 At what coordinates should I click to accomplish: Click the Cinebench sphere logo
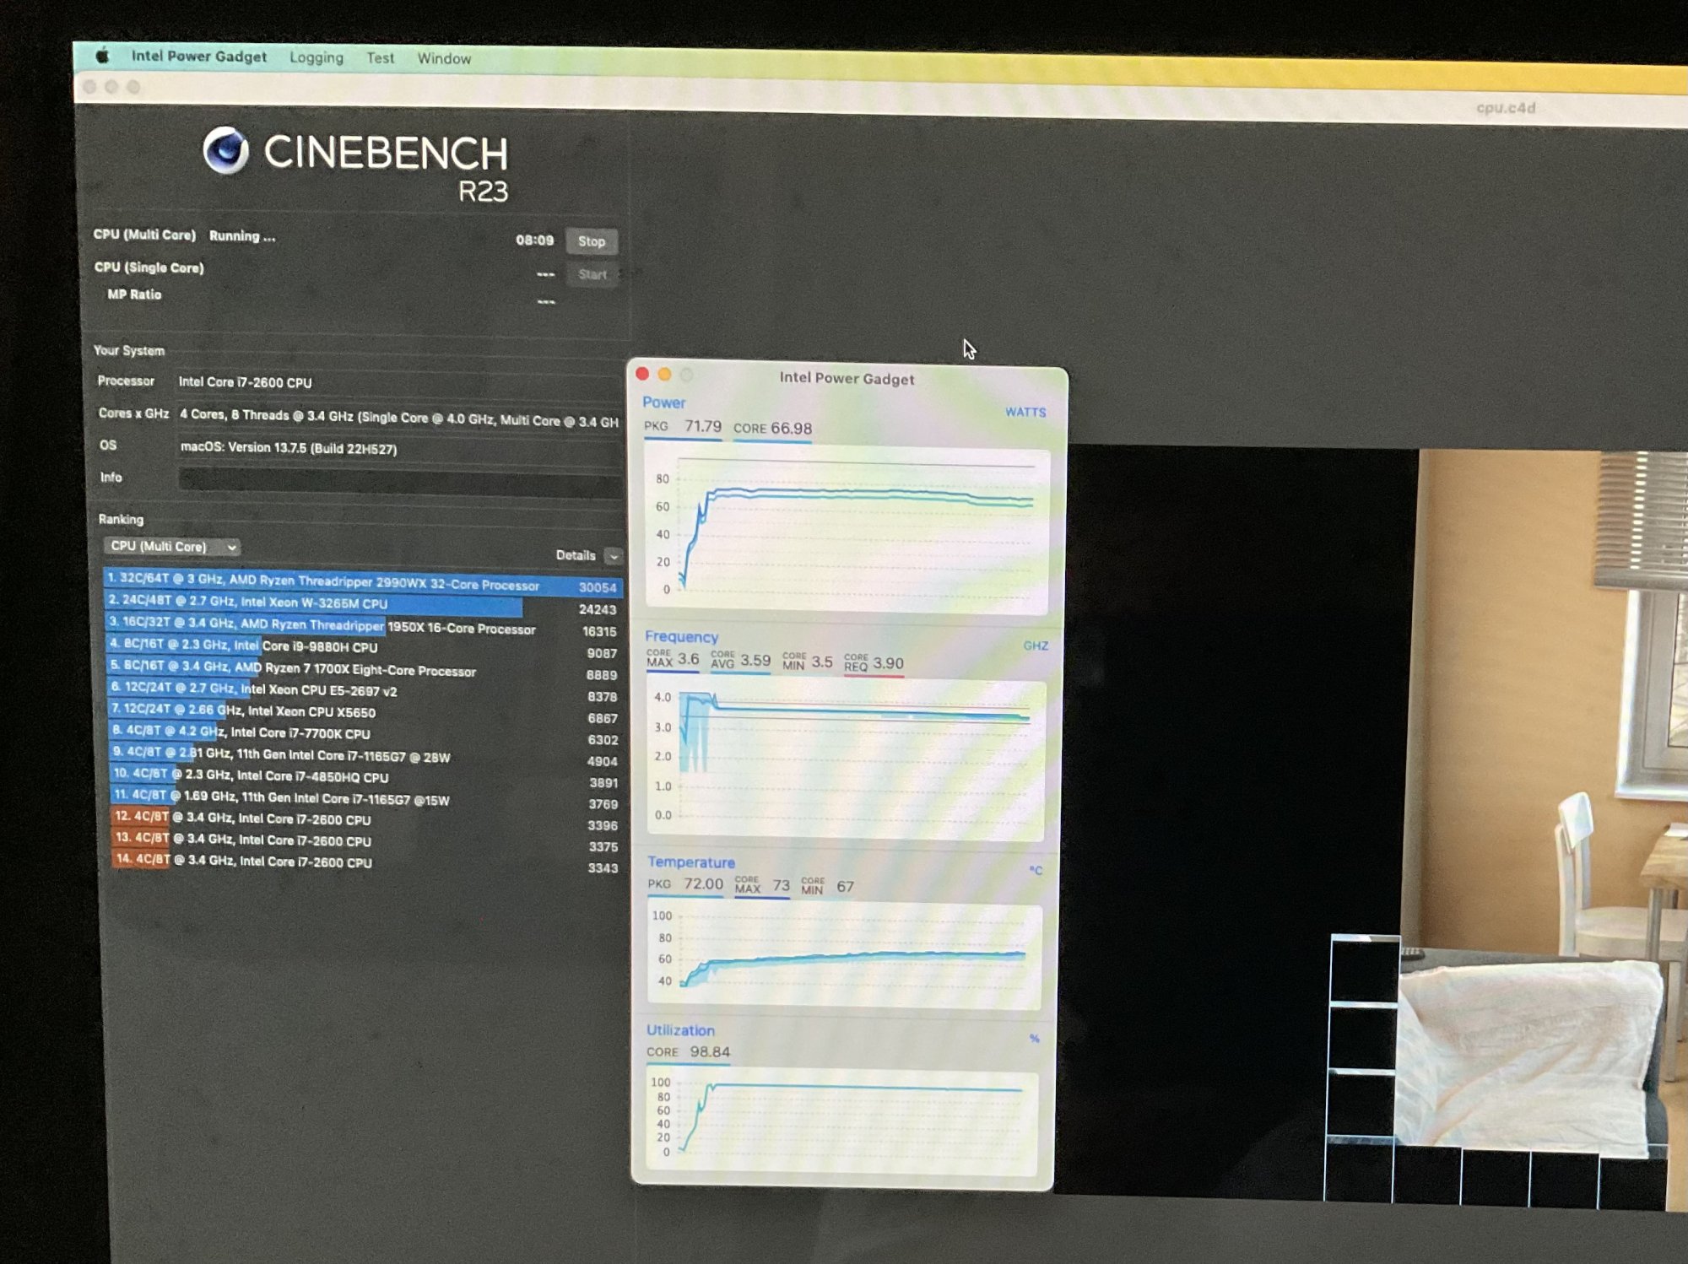(x=225, y=151)
